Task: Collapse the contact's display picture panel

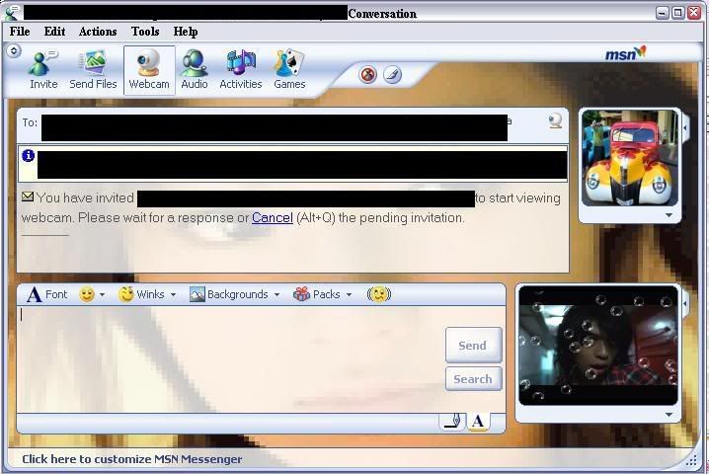Action: point(685,128)
